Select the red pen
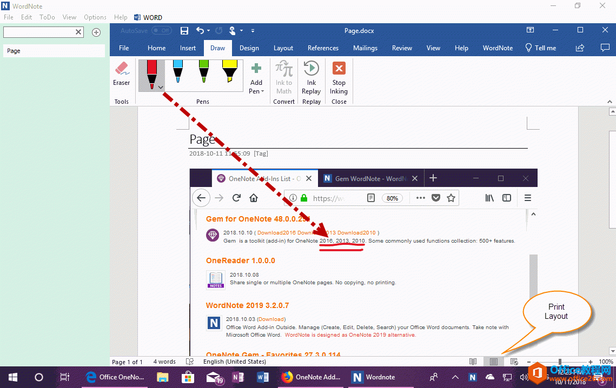This screenshot has width=616, height=388. 152,72
